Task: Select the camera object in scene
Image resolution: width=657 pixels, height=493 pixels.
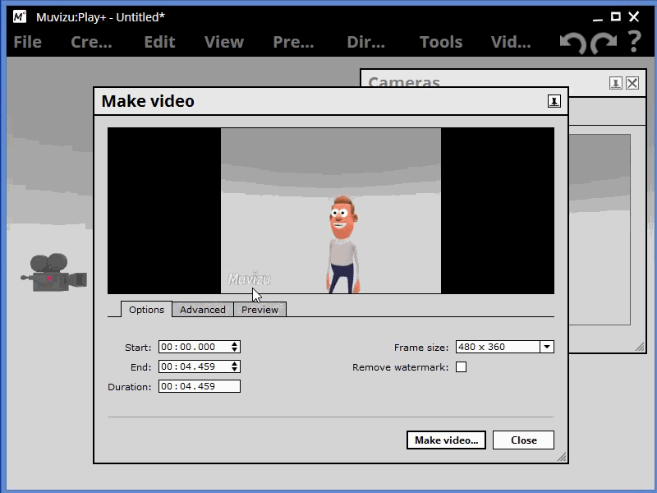Action: [54, 273]
